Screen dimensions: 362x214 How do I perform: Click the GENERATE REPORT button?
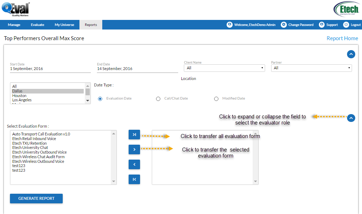(36, 198)
